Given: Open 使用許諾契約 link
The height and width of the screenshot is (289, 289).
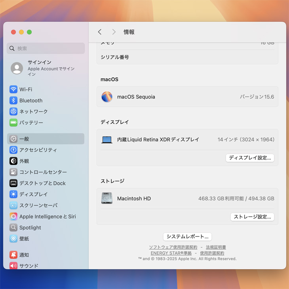Looking at the screenshot, I should point(212,253).
